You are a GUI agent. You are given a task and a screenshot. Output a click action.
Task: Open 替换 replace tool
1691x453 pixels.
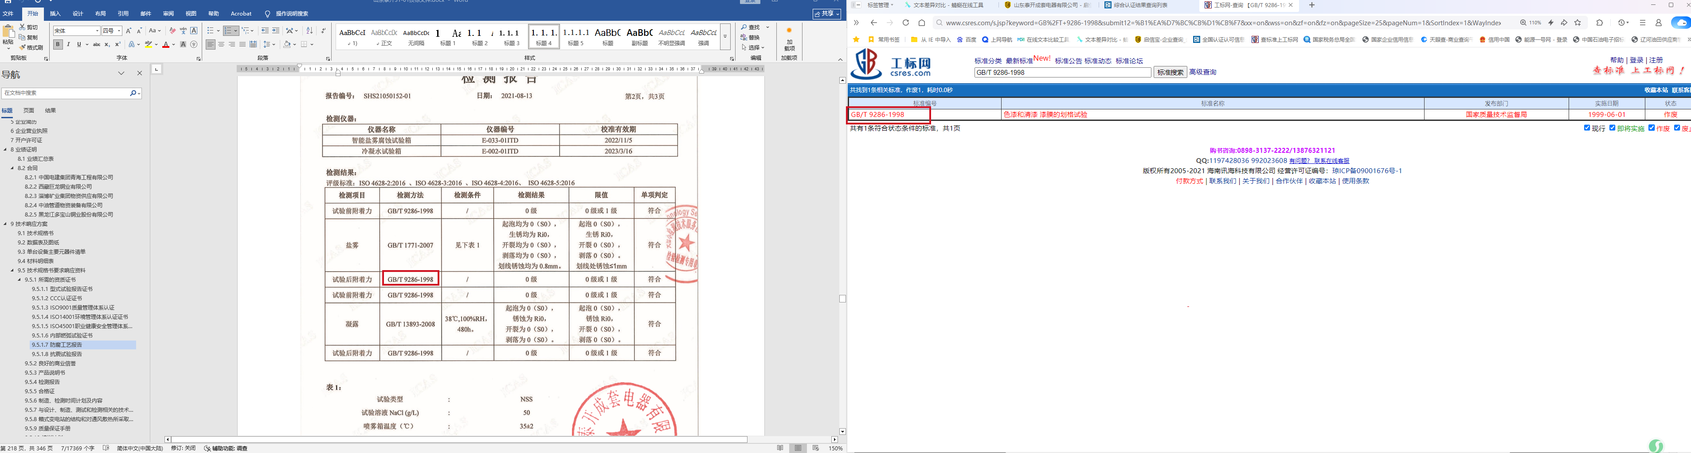(750, 37)
